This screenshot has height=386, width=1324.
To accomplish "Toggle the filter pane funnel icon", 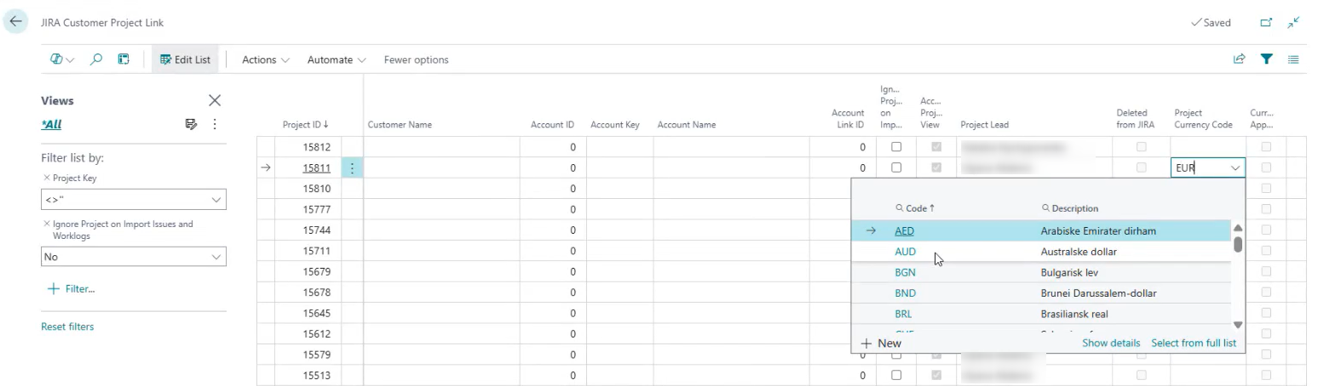I will (1266, 60).
